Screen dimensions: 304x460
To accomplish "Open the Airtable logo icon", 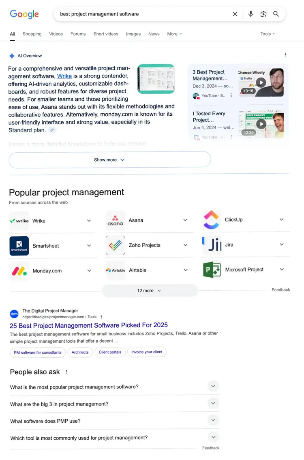I will click(x=115, y=270).
